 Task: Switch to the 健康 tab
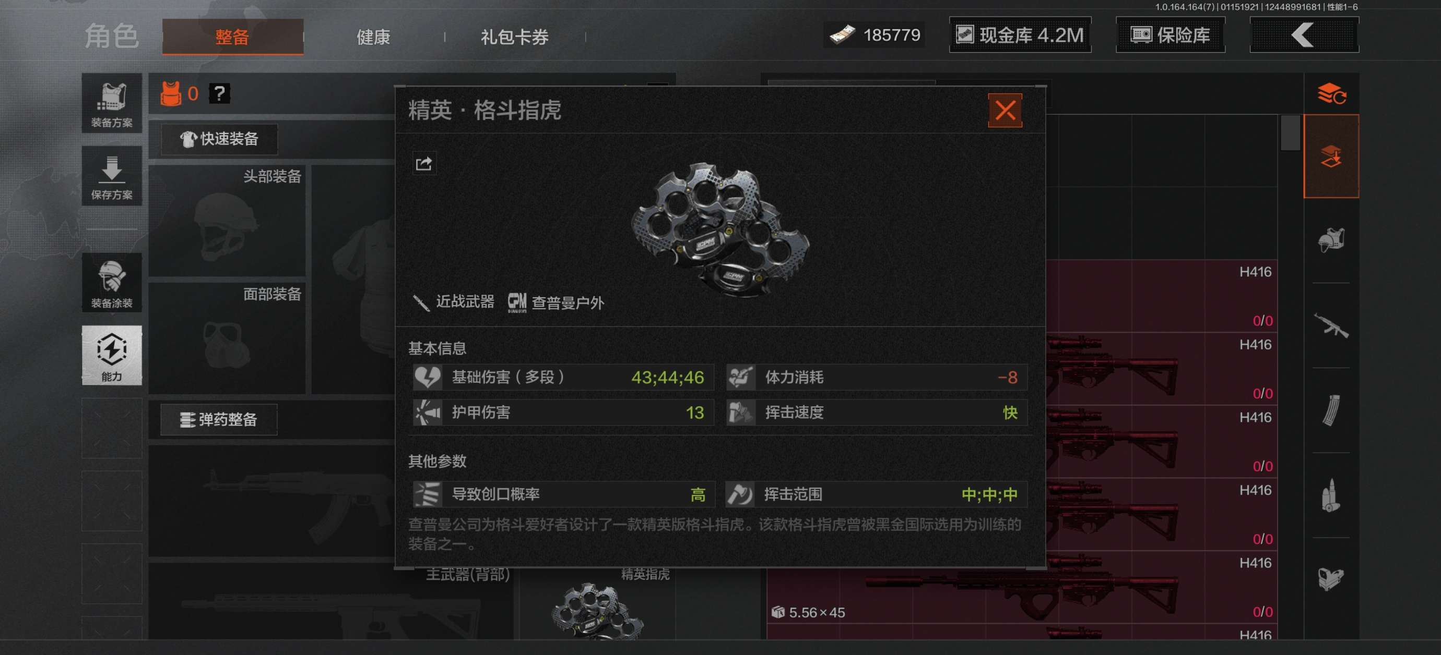point(373,37)
